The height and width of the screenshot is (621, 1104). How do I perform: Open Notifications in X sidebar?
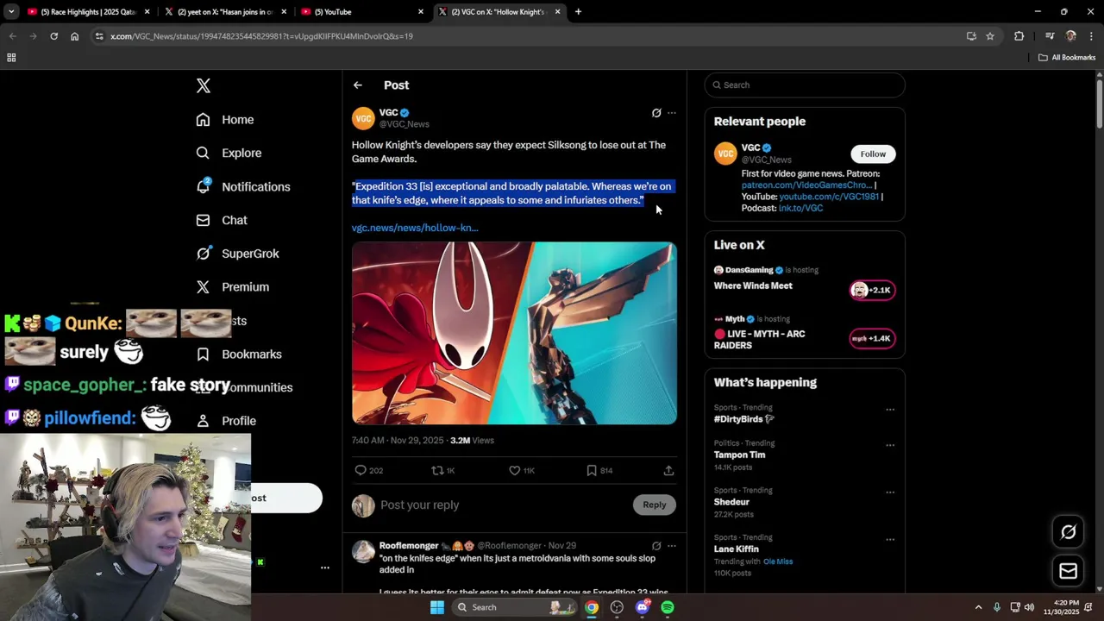(242, 186)
